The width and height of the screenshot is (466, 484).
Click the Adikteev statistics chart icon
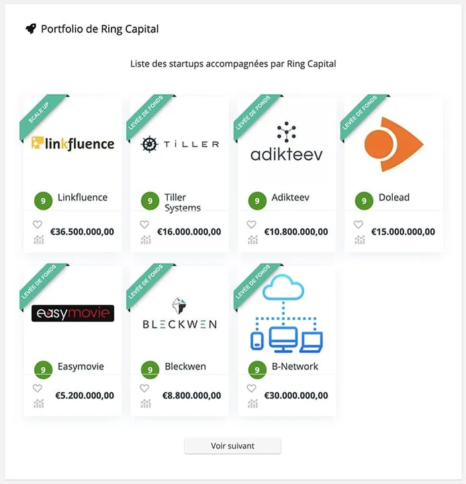pyautogui.click(x=252, y=240)
